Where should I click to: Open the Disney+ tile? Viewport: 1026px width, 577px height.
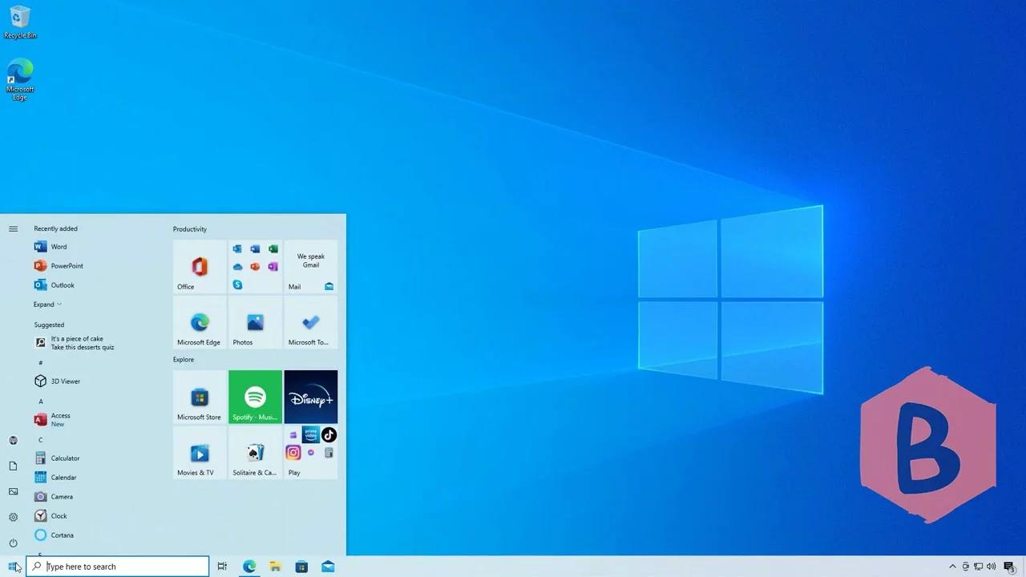310,397
